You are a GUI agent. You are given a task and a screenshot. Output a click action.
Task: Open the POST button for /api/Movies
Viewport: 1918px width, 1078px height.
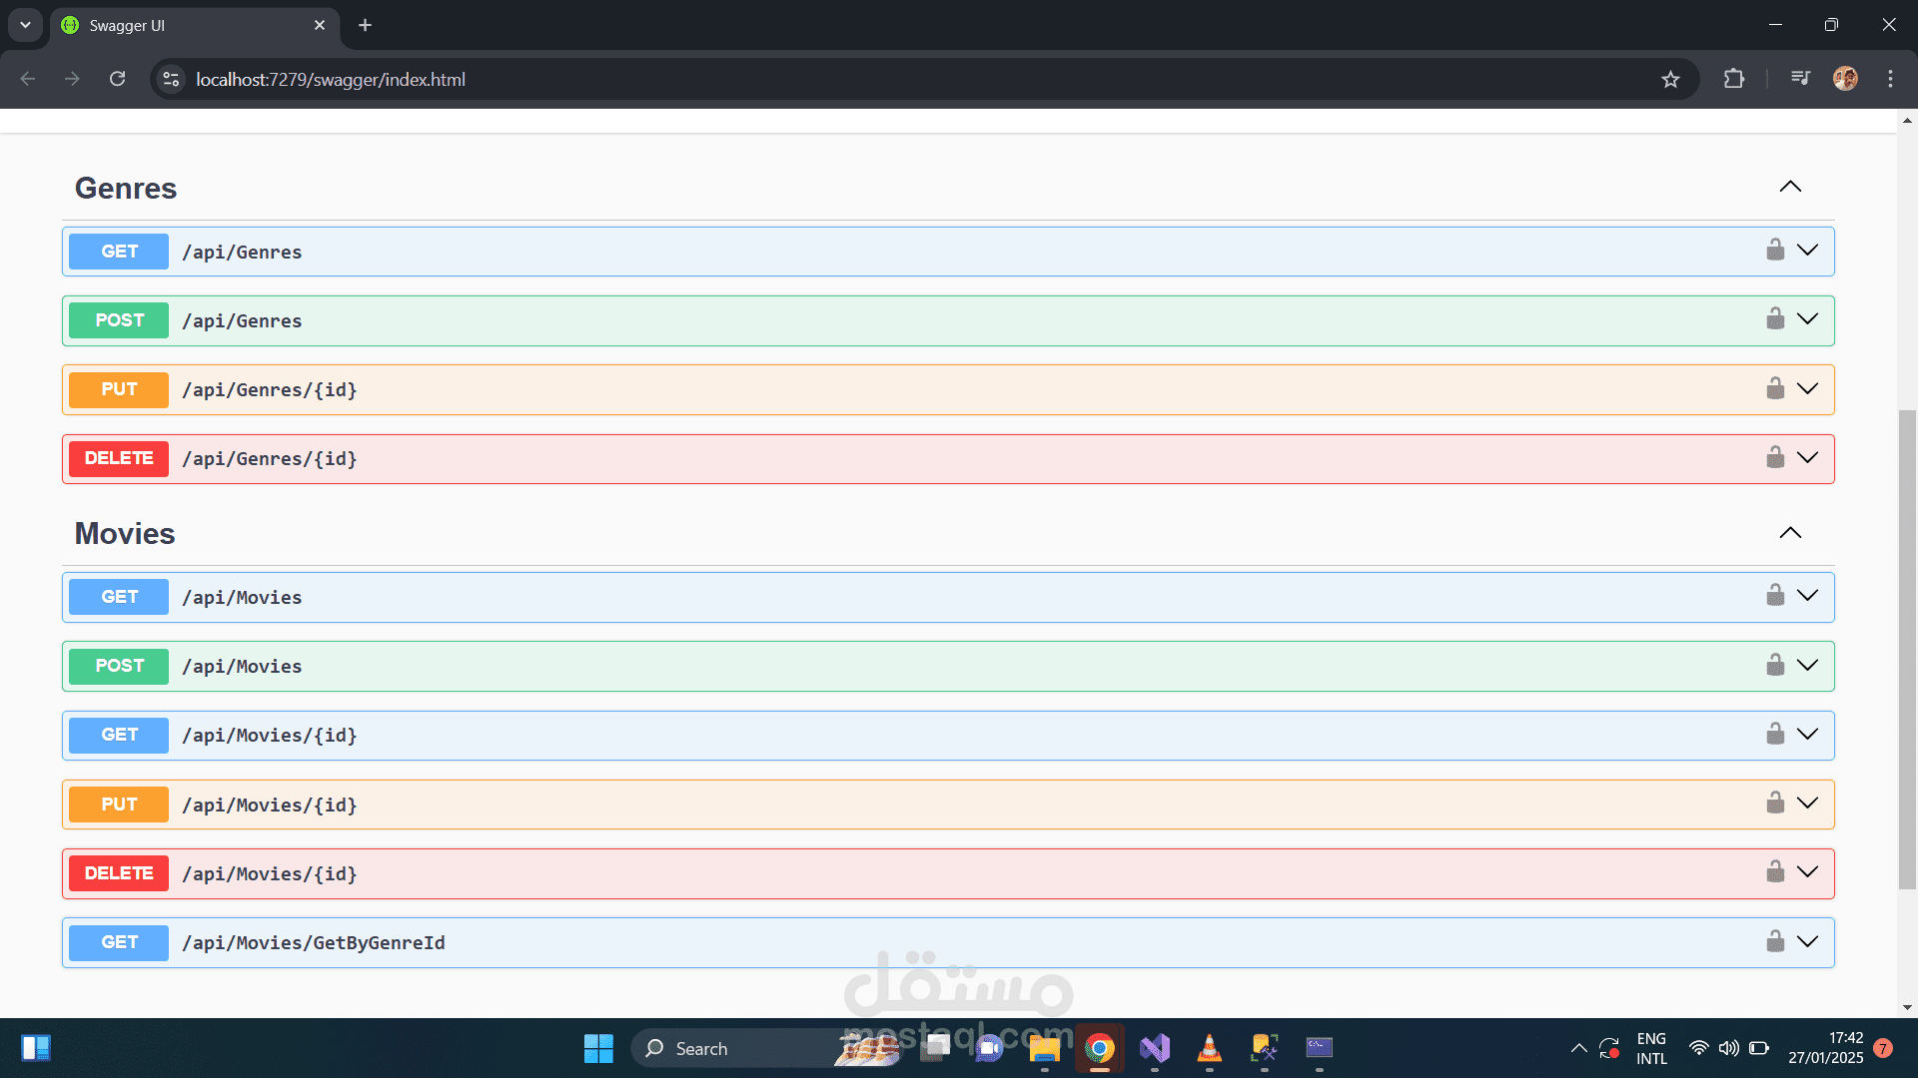(x=119, y=666)
